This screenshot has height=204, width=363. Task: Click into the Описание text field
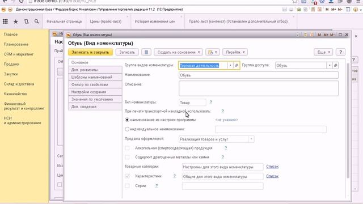point(259,88)
